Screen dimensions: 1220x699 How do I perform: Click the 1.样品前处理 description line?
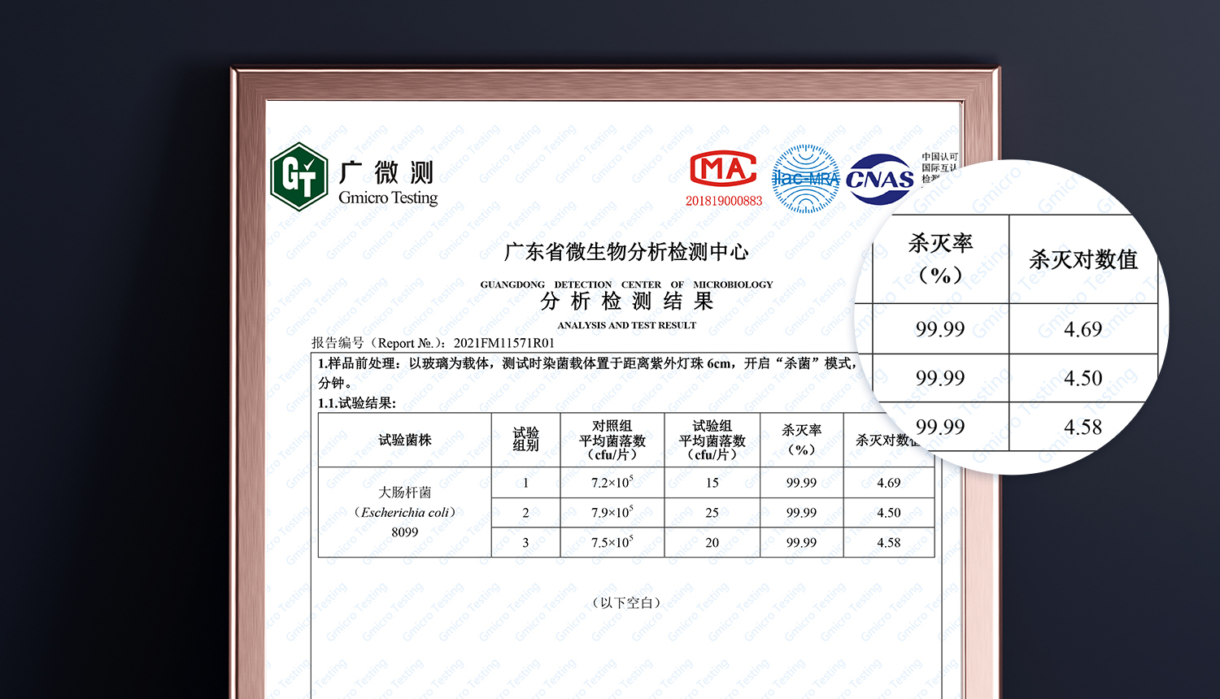pyautogui.click(x=587, y=363)
